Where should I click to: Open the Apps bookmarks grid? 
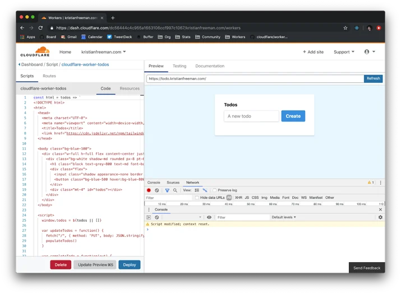[x=27, y=37]
